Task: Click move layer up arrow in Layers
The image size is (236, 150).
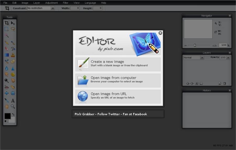Action: point(188,84)
